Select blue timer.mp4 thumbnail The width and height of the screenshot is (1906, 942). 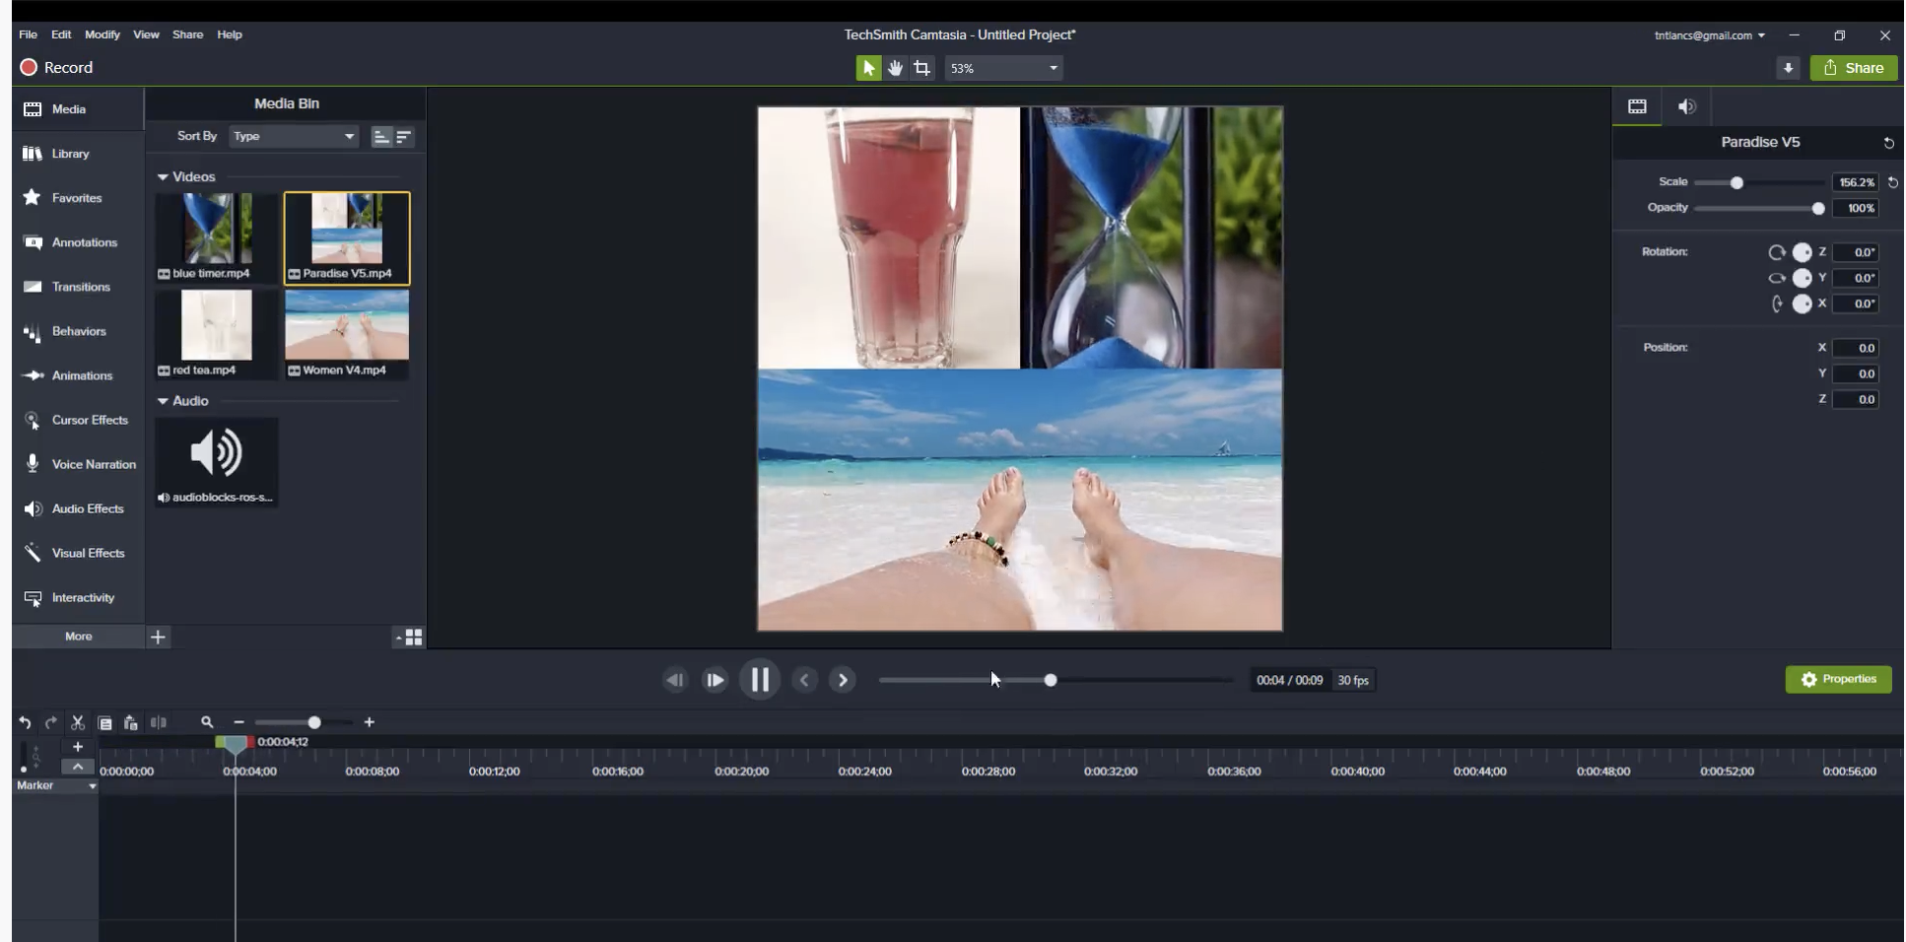tap(217, 237)
